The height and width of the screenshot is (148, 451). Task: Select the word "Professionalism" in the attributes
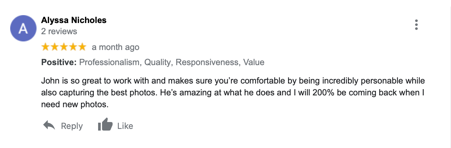tap(109, 62)
